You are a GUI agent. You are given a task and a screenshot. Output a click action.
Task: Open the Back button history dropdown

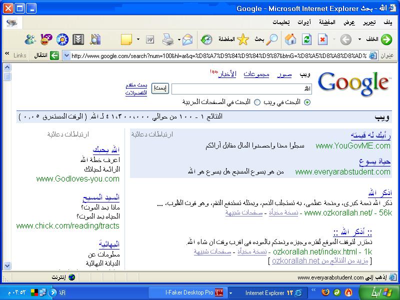pos(359,39)
